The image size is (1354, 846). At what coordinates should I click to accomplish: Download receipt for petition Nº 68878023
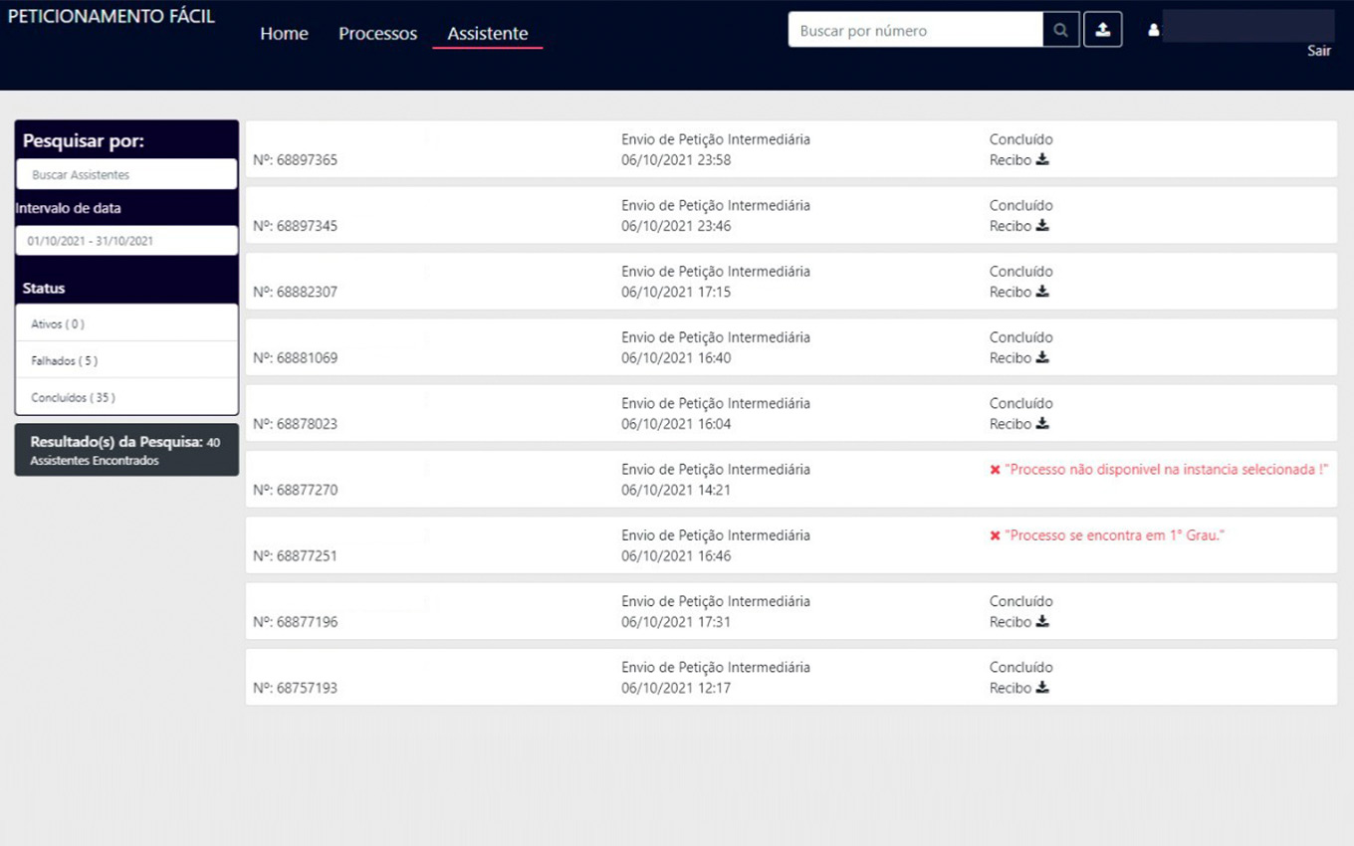click(x=1042, y=424)
